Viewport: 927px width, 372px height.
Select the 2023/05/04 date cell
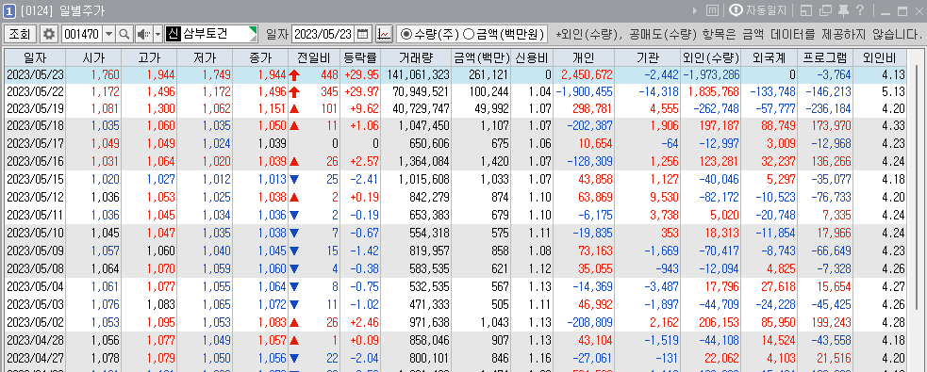(35, 288)
